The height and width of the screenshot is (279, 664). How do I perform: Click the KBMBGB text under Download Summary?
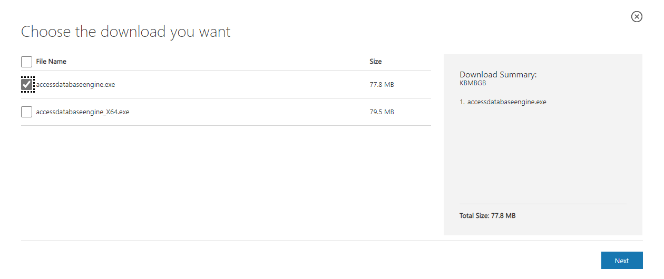point(473,83)
